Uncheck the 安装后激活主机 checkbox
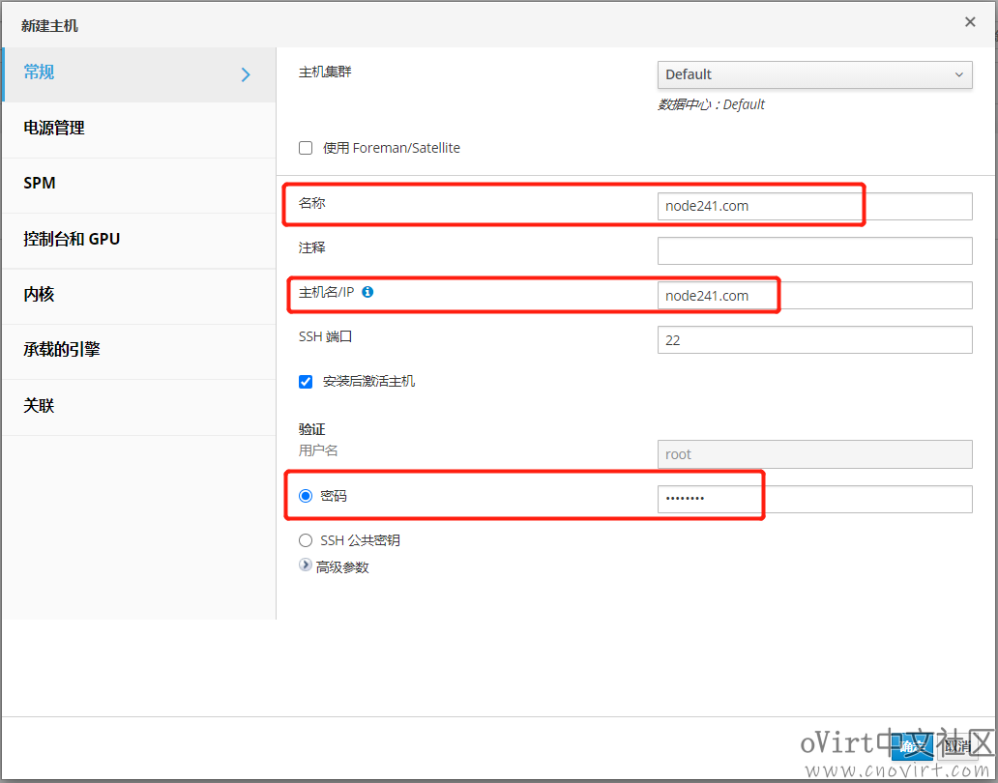 pyautogui.click(x=306, y=382)
